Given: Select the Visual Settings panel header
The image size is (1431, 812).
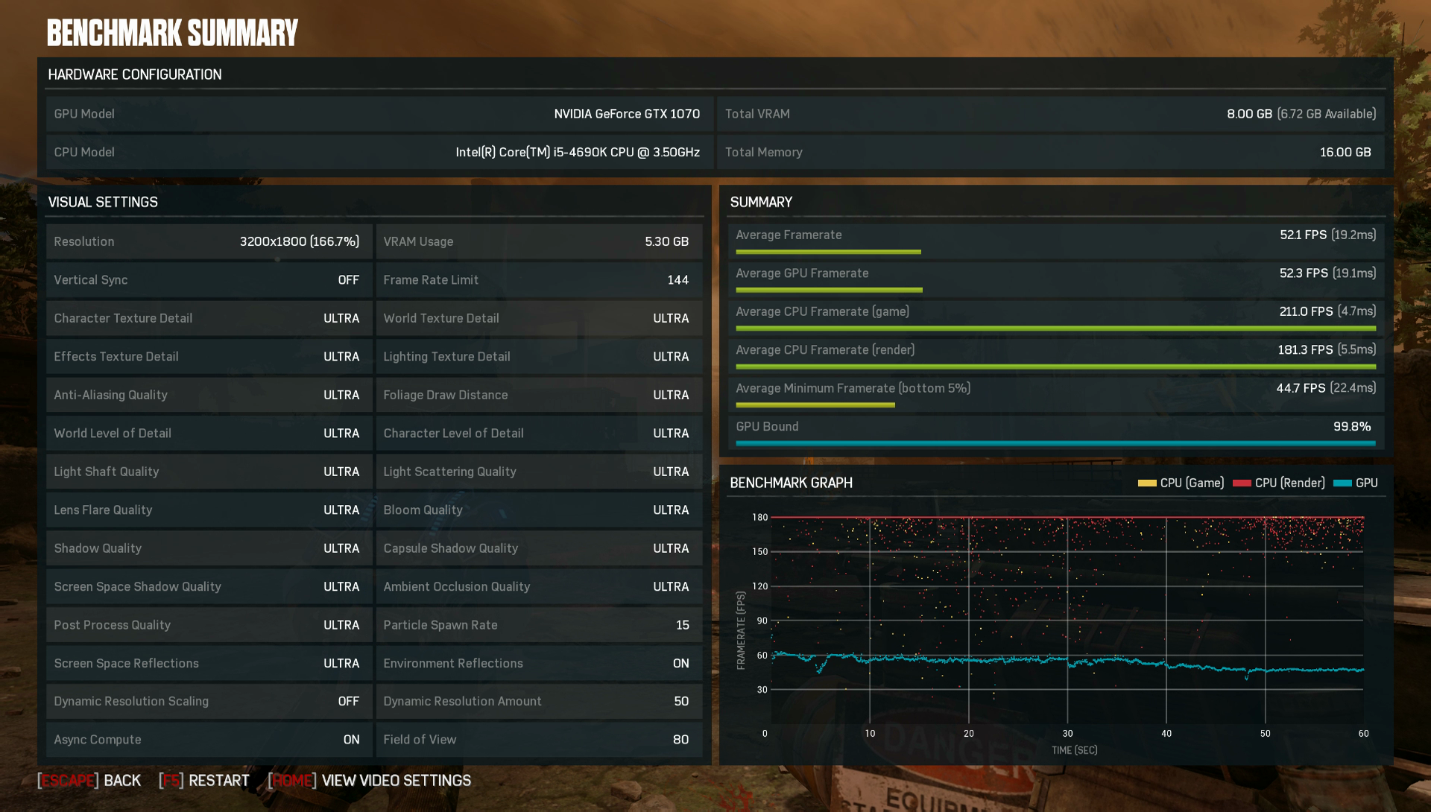Looking at the screenshot, I should [103, 203].
